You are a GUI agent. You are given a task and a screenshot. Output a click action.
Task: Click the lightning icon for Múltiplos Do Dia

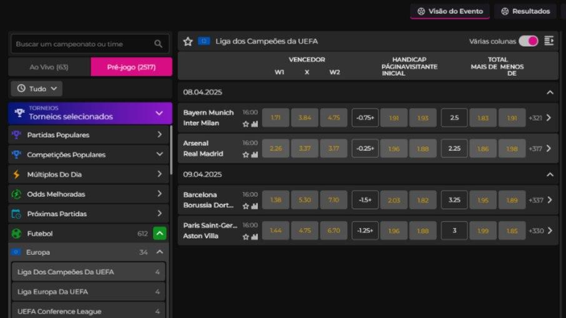coord(16,174)
